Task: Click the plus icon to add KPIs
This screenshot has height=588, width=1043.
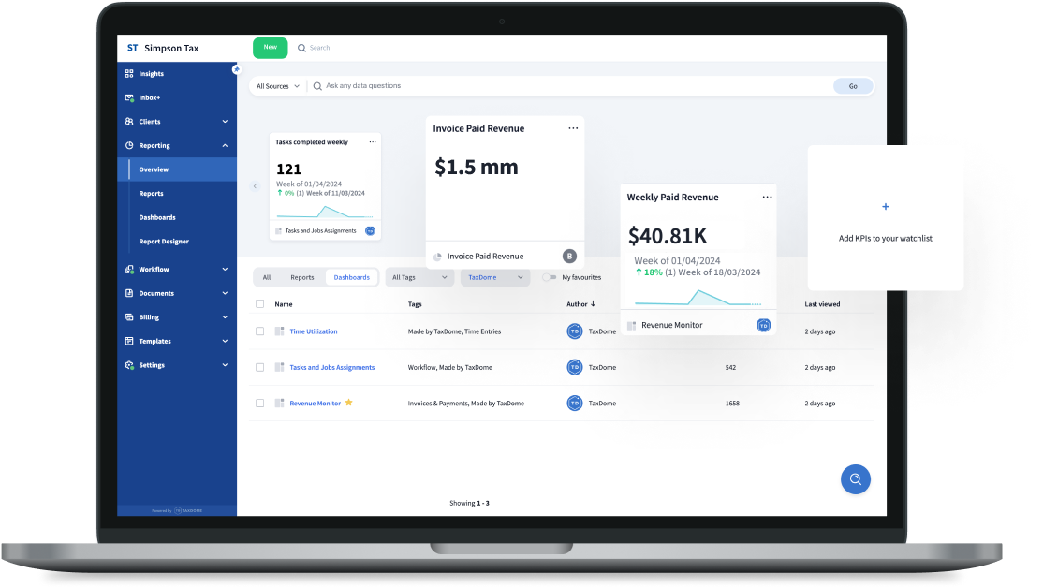Action: click(x=886, y=207)
